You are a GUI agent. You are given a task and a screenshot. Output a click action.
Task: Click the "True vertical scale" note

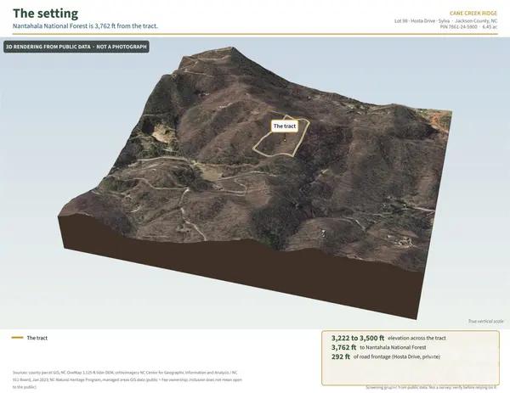coord(486,321)
